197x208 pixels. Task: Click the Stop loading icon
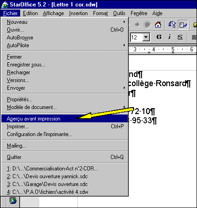tap(148, 25)
